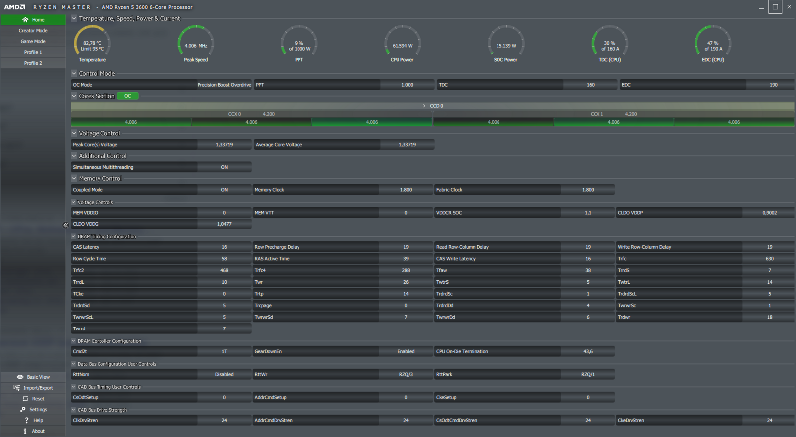Collapse the Additional Control section
Viewport: 796px width, 437px height.
click(x=74, y=156)
